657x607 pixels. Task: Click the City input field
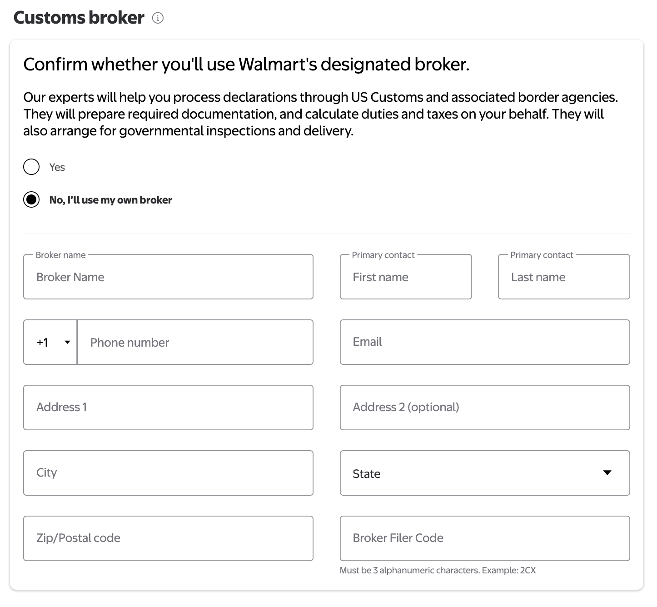(x=168, y=473)
